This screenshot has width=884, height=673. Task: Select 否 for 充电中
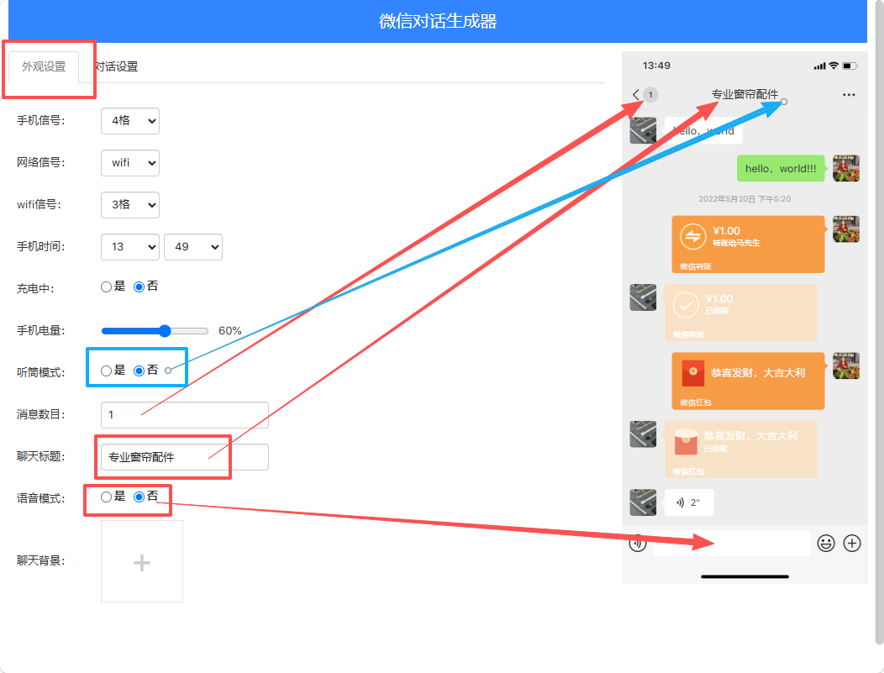click(x=139, y=287)
